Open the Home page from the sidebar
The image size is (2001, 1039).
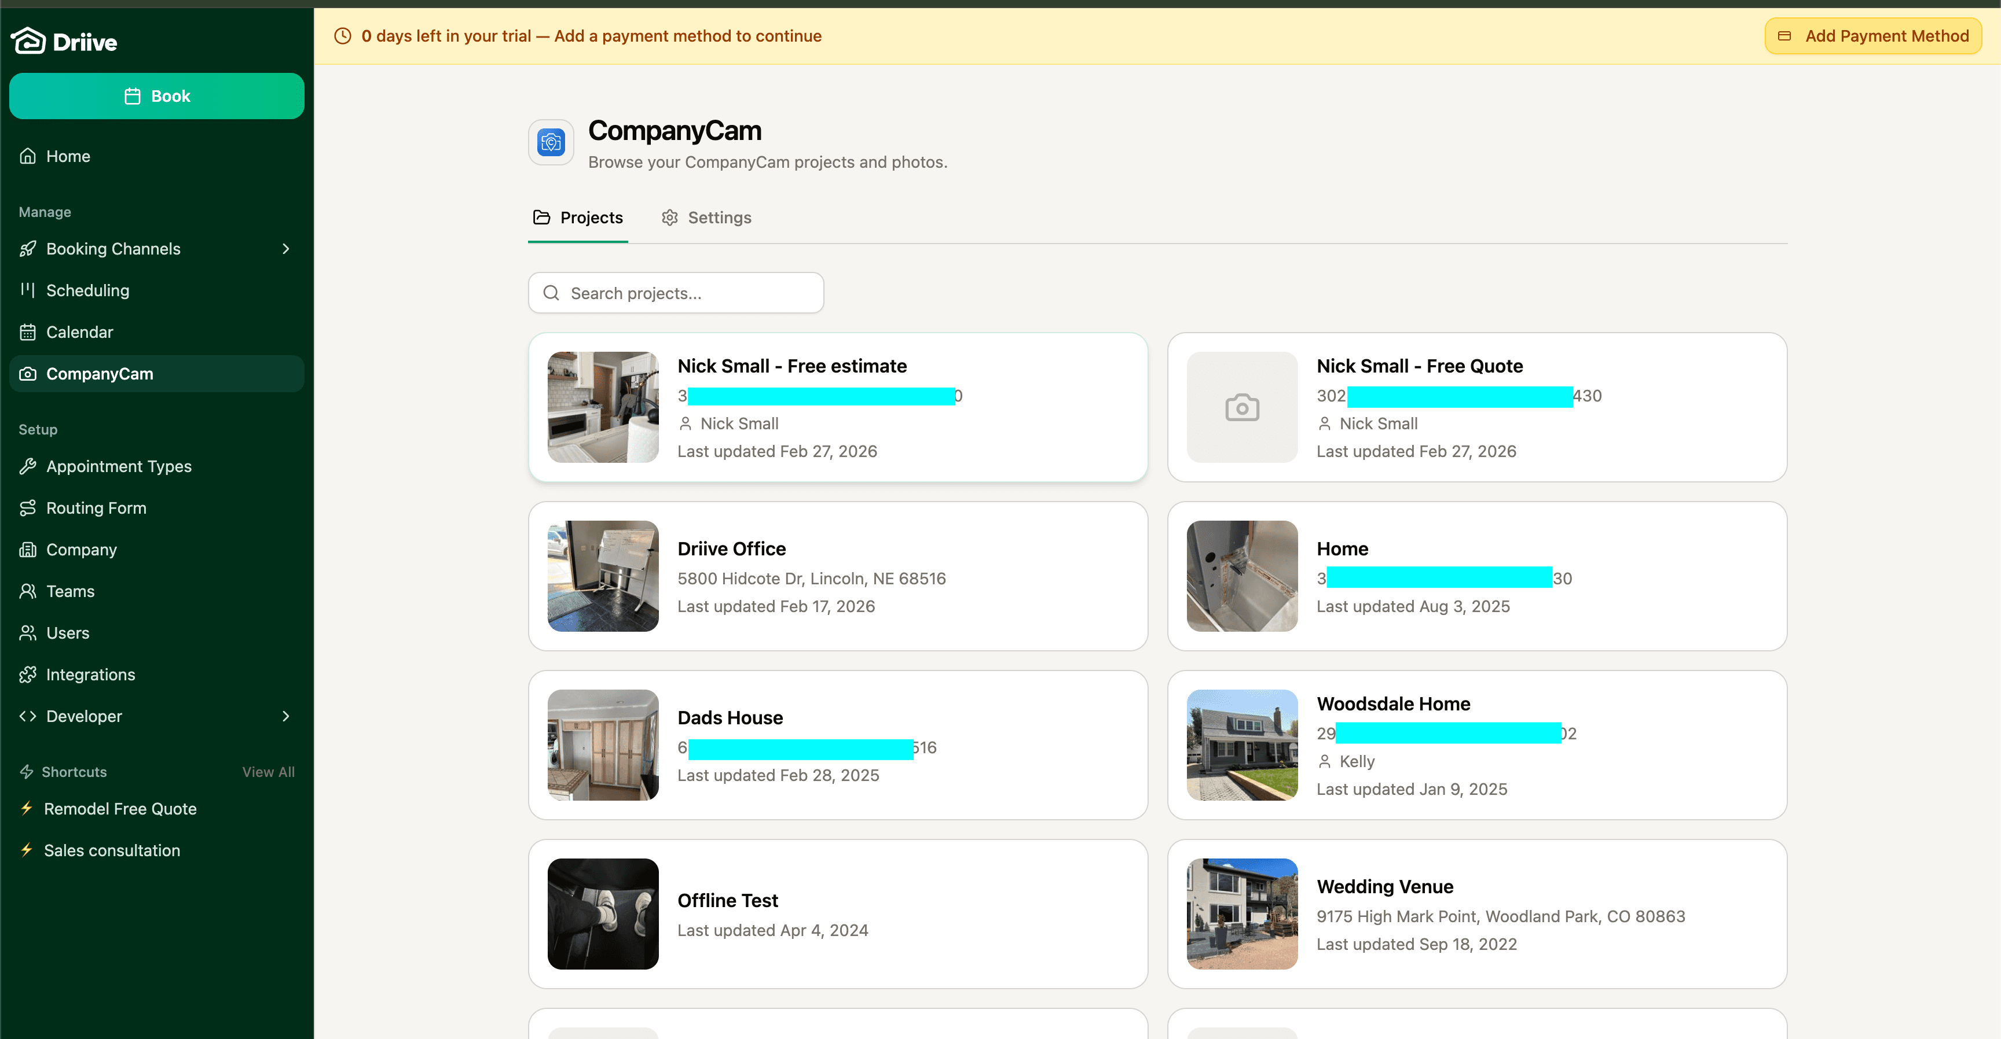pyautogui.click(x=68, y=156)
